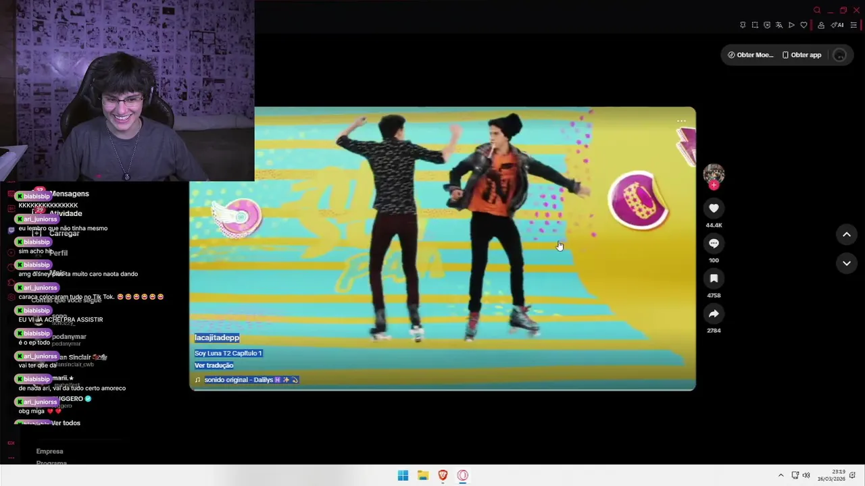
Task: Open Opera Easy Setup sliders icon
Action: point(854,25)
